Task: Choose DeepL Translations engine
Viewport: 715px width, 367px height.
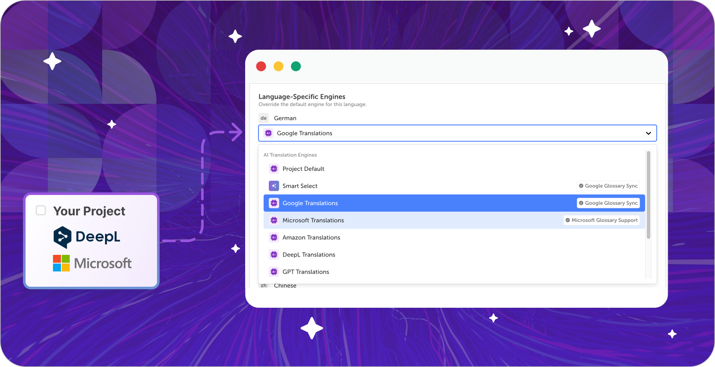Action: tap(454, 255)
